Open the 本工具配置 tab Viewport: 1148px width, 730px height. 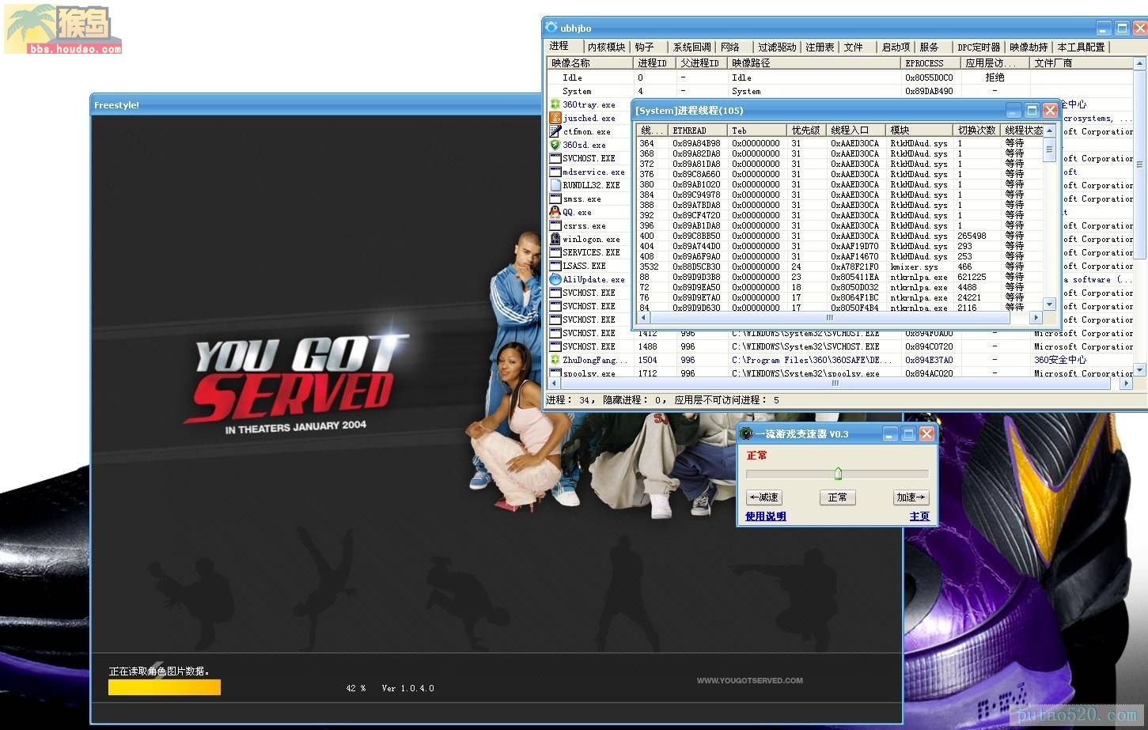[x=1081, y=47]
